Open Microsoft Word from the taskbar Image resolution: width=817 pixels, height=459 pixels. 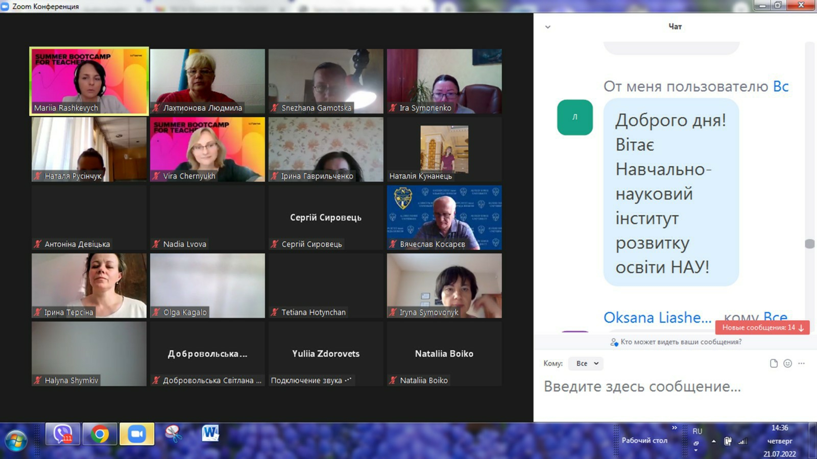(x=210, y=433)
